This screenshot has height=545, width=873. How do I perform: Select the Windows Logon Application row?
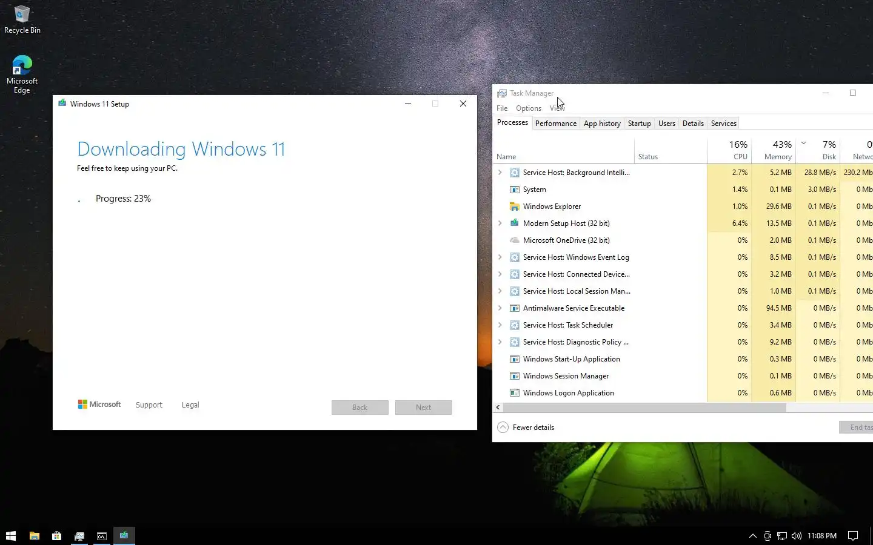[683, 393]
